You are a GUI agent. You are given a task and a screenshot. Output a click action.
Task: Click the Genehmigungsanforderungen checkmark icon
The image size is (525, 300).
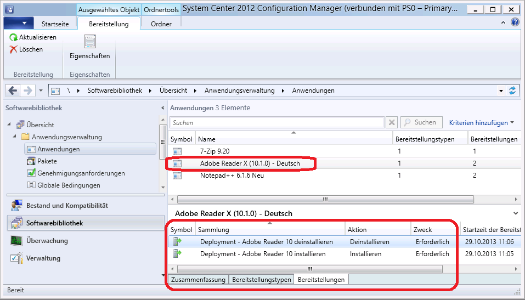point(31,173)
